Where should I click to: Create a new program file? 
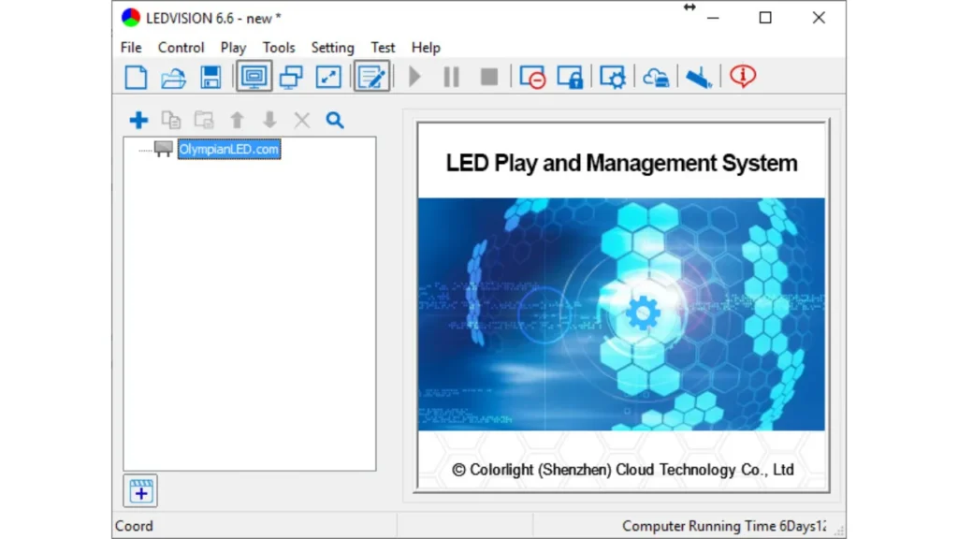point(135,77)
